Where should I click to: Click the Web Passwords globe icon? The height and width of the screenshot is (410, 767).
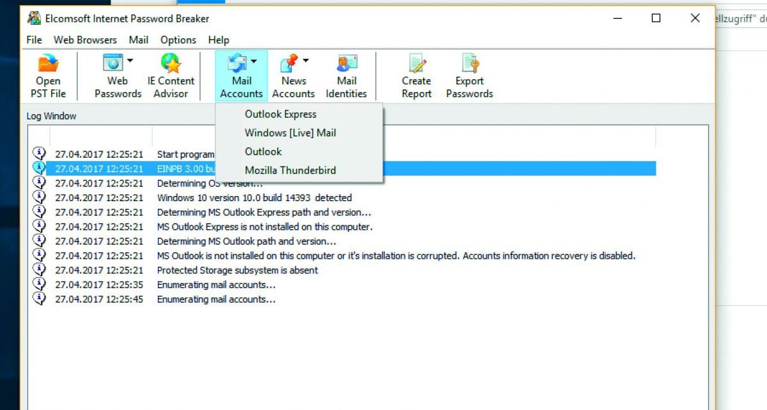coord(113,63)
